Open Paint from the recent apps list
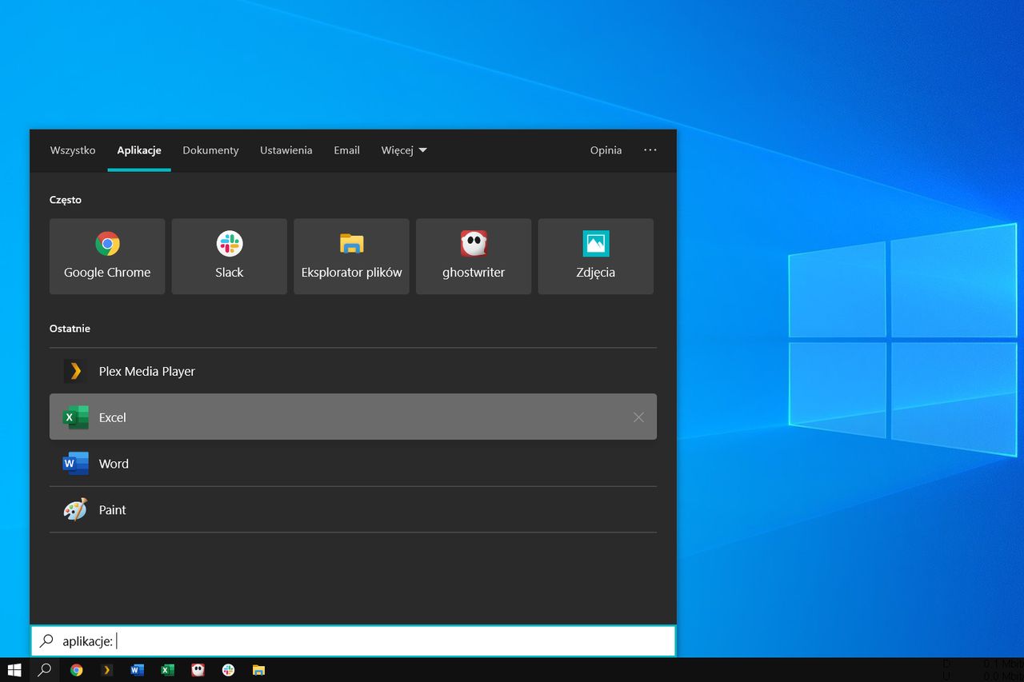 tap(353, 510)
